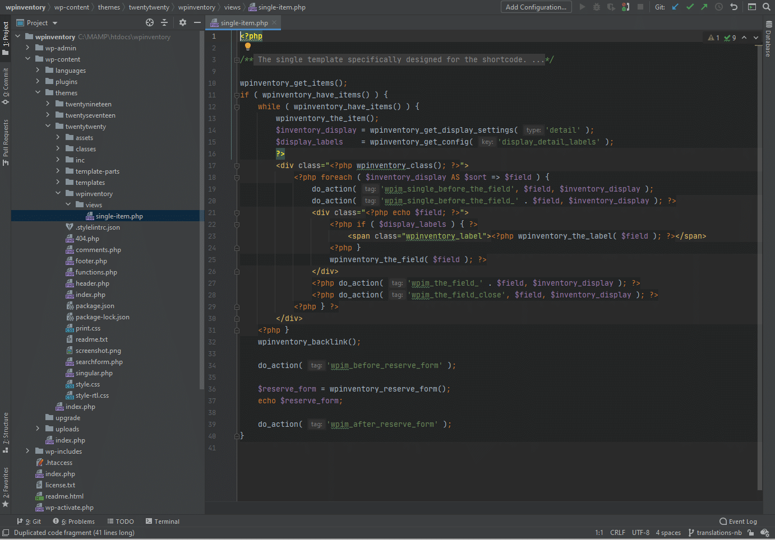Click the Git push arrow icon
Screen dimensions: 775x540
(704, 7)
